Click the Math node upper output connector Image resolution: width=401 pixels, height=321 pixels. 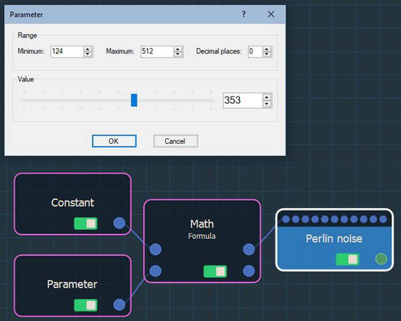[249, 249]
